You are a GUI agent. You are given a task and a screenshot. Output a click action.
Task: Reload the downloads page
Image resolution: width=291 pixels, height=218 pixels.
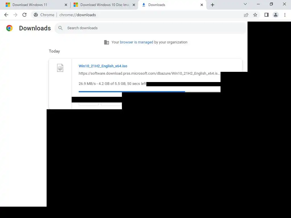click(24, 15)
